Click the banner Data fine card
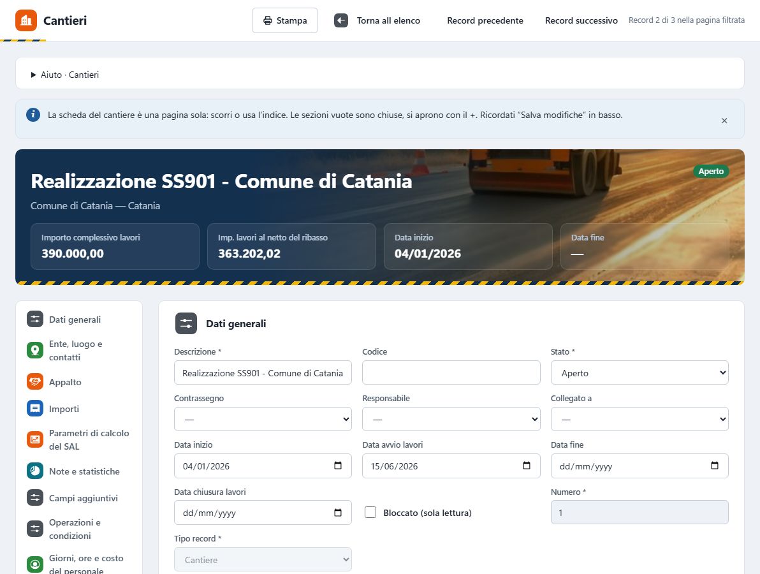The height and width of the screenshot is (574, 760). [x=645, y=246]
